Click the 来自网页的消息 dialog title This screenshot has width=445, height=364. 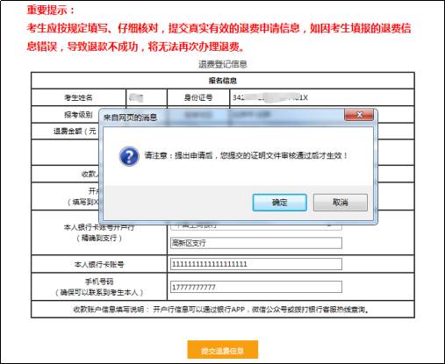tap(130, 118)
